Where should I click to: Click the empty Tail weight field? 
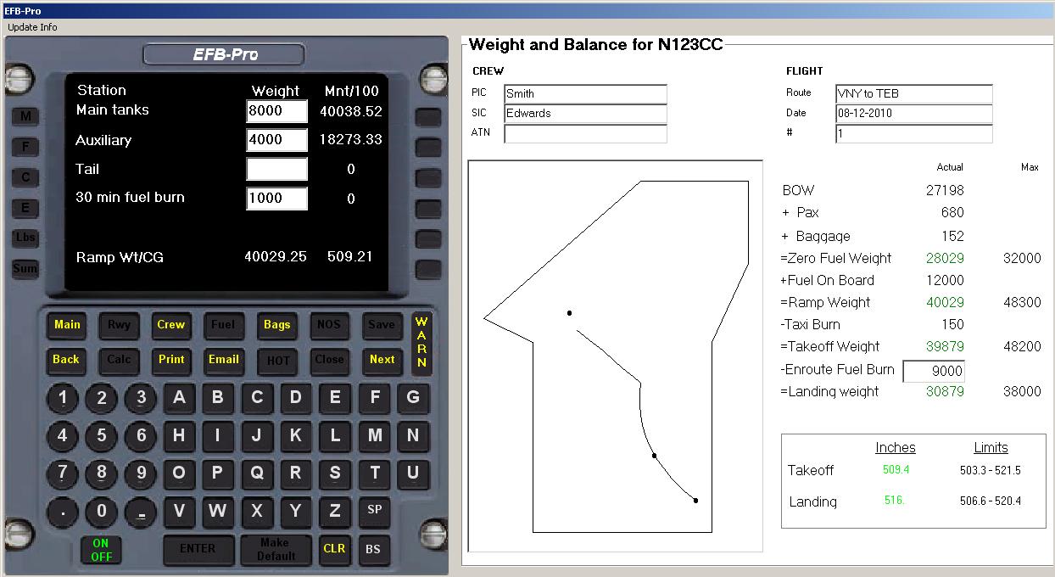tap(277, 169)
